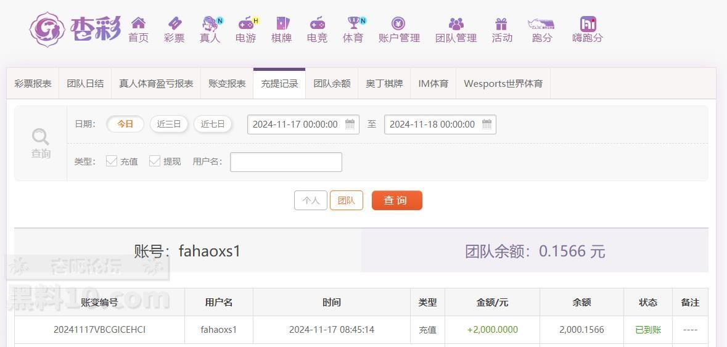Click the 个人 filter button
The image size is (727, 347).
(x=311, y=200)
